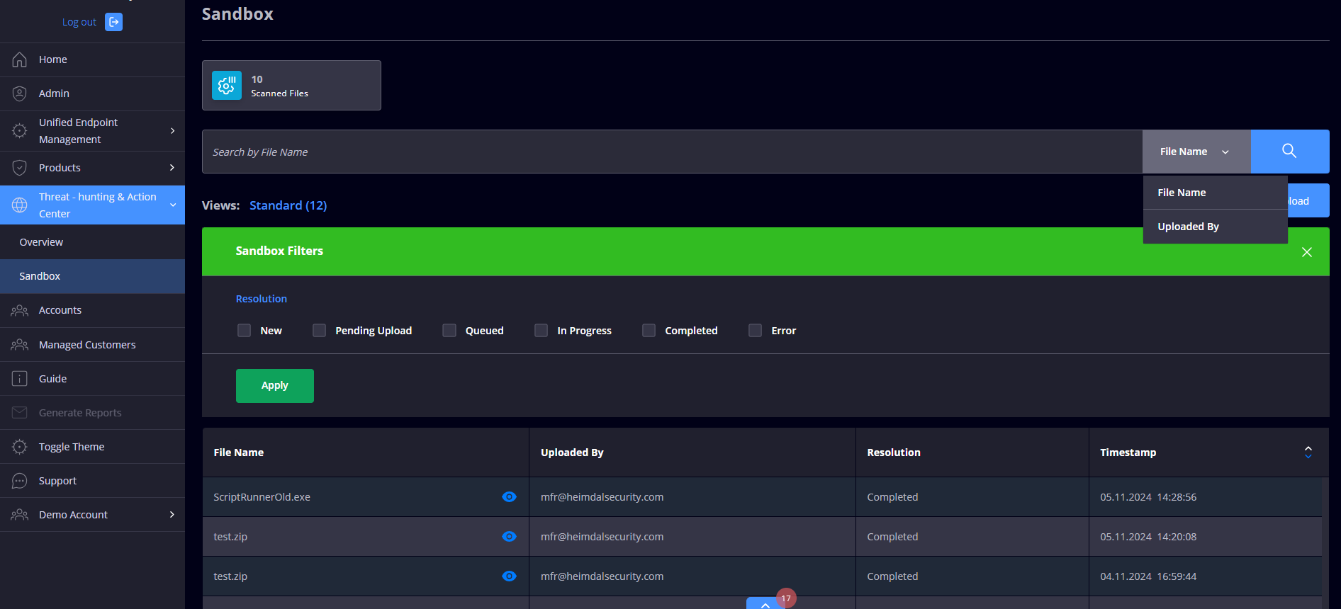Click the Guide info icon
Screen dimensions: 1341x609
pyautogui.click(x=20, y=379)
